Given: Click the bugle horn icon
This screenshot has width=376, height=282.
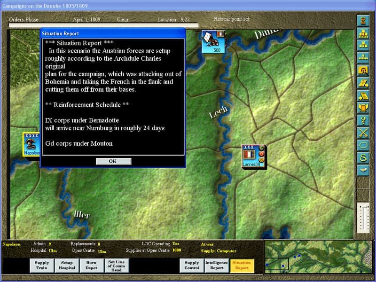Looking at the screenshot, I should pyautogui.click(x=363, y=170).
